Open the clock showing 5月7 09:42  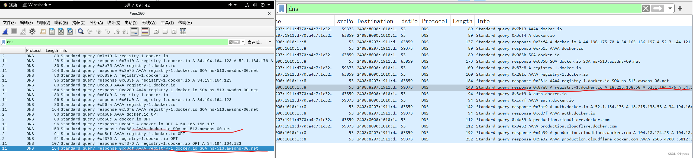(x=137, y=5)
